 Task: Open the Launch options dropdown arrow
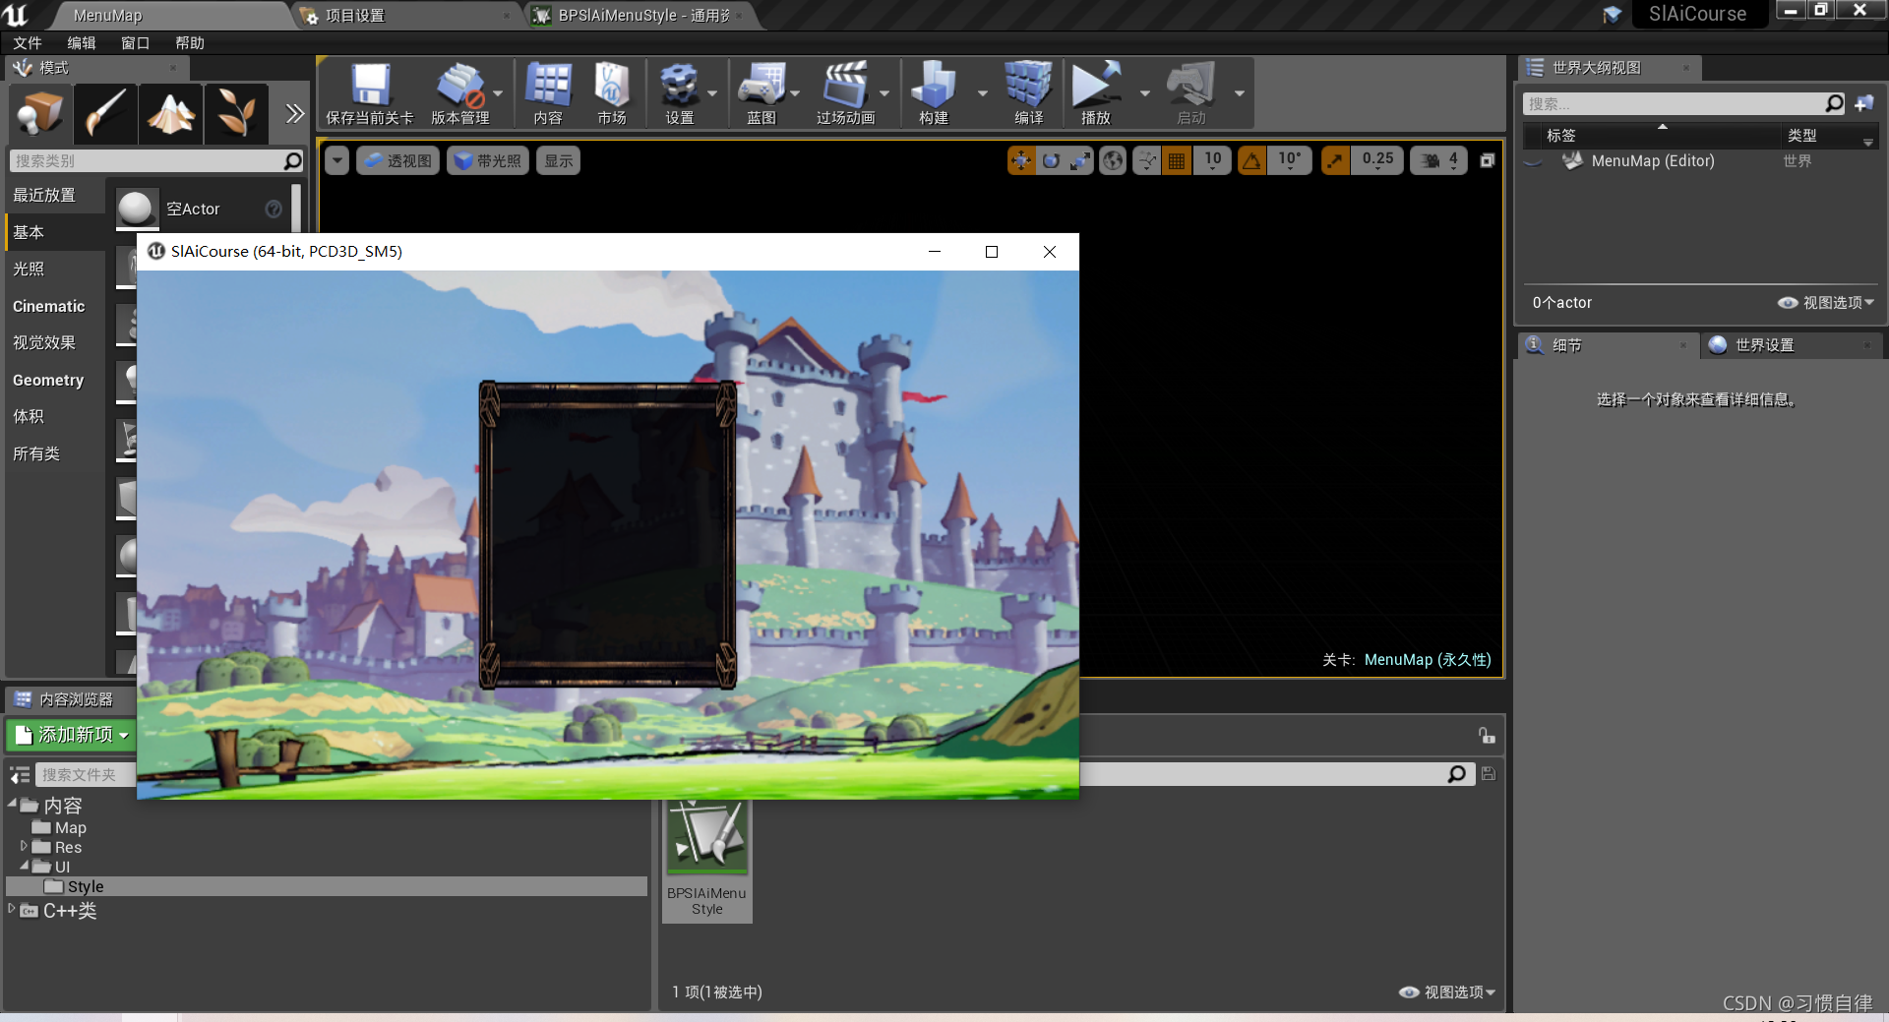1240,93
